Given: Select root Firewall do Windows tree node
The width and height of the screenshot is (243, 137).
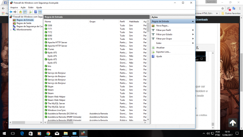Looking at the screenshot, I should point(28,17).
